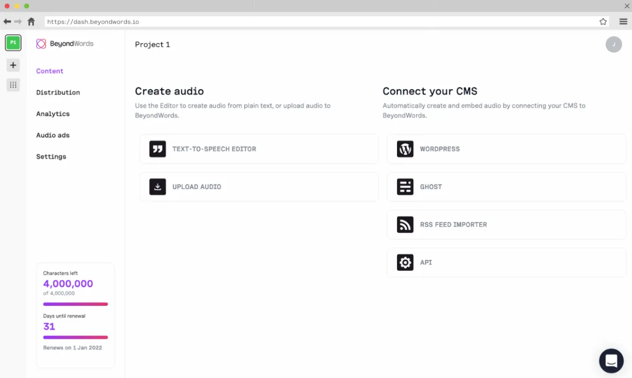Click the WordPress logo icon

(x=405, y=149)
